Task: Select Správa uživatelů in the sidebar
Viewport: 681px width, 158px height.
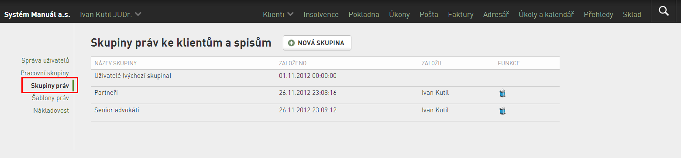Action: point(45,61)
